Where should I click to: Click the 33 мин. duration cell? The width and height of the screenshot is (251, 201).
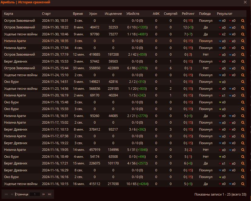point(79,68)
